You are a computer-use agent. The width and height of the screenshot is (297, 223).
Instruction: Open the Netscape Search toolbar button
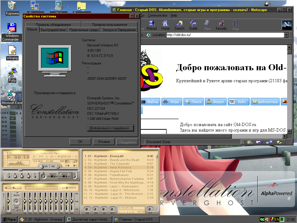coord(179,25)
